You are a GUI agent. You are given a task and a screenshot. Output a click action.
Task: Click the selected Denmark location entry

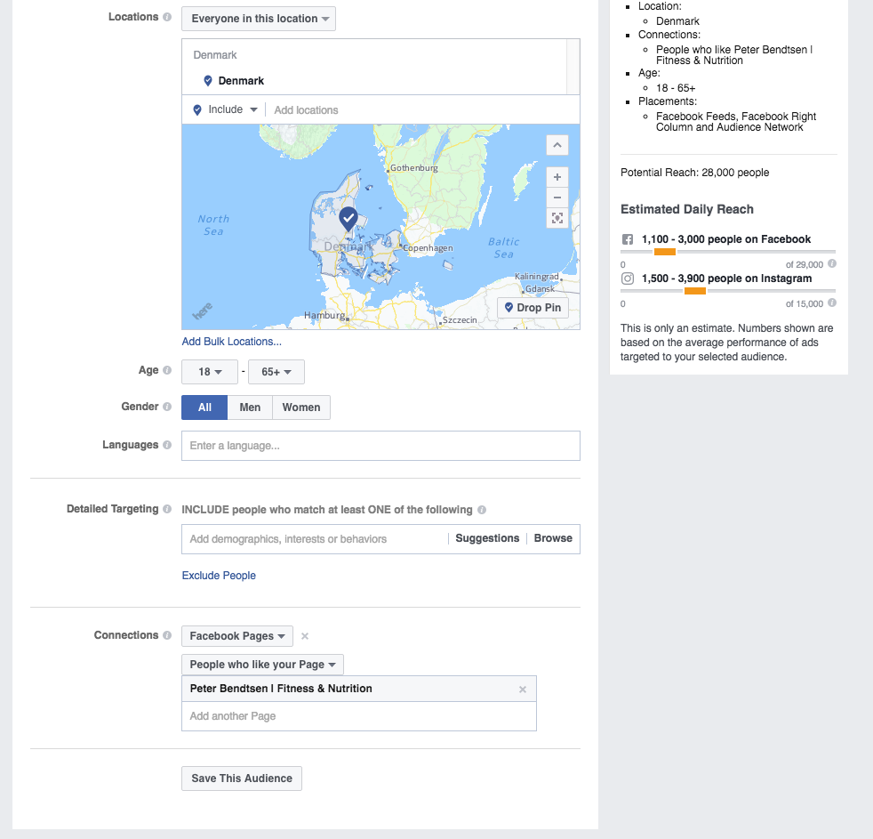tap(241, 81)
